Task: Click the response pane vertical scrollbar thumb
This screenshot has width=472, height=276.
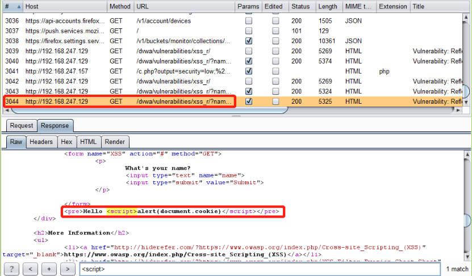Action: (467, 220)
